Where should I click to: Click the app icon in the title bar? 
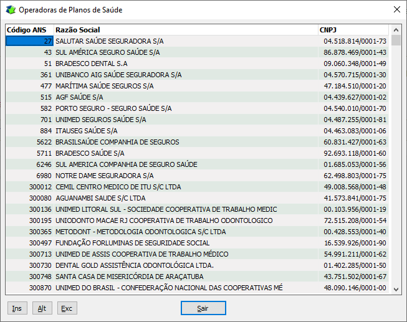point(11,10)
